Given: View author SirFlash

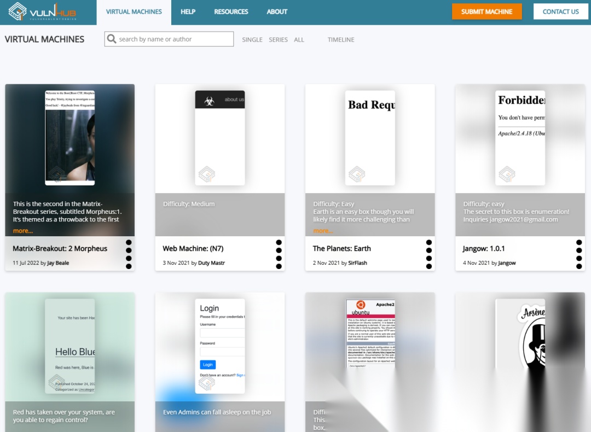Looking at the screenshot, I should click(x=358, y=263).
